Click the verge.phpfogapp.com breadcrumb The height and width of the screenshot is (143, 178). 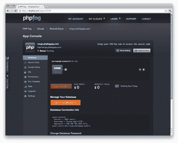point(79,29)
